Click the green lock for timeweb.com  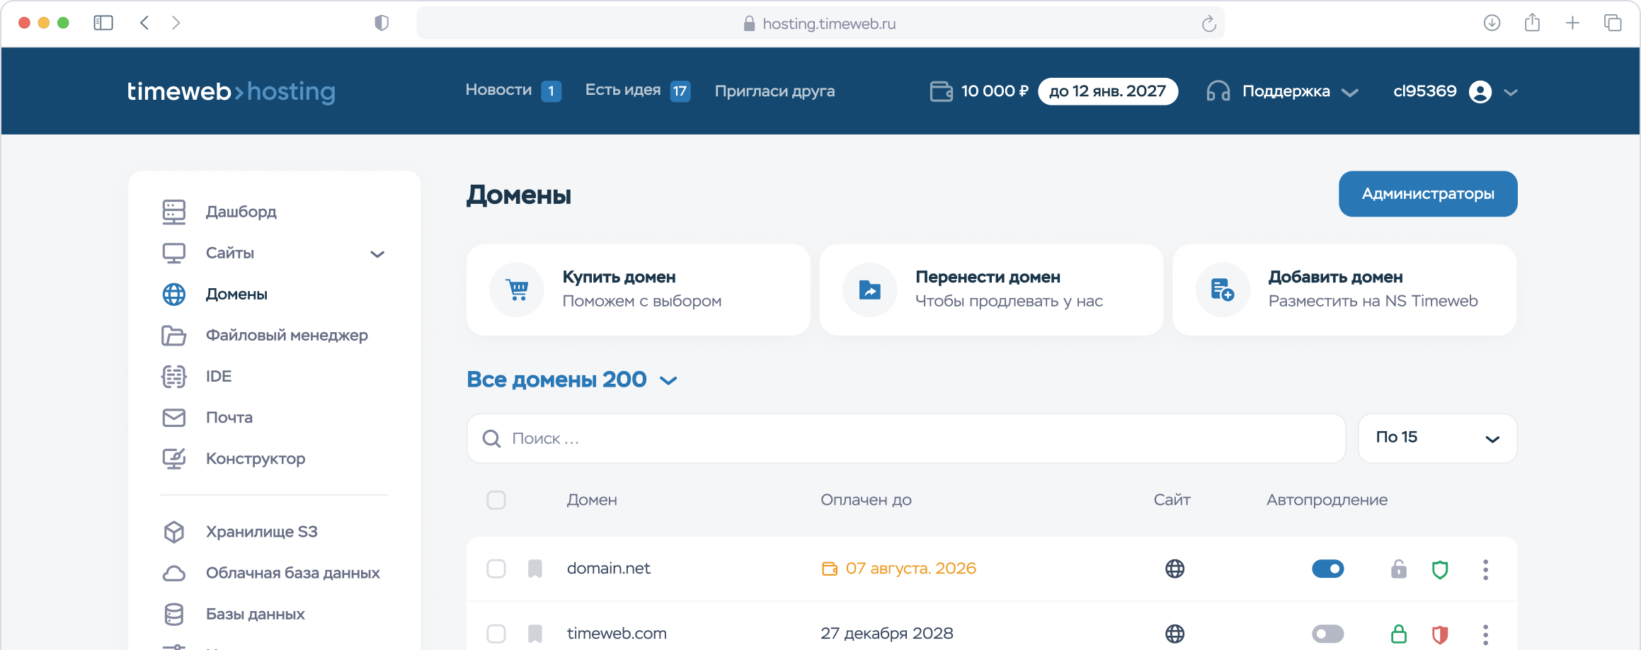(x=1398, y=634)
